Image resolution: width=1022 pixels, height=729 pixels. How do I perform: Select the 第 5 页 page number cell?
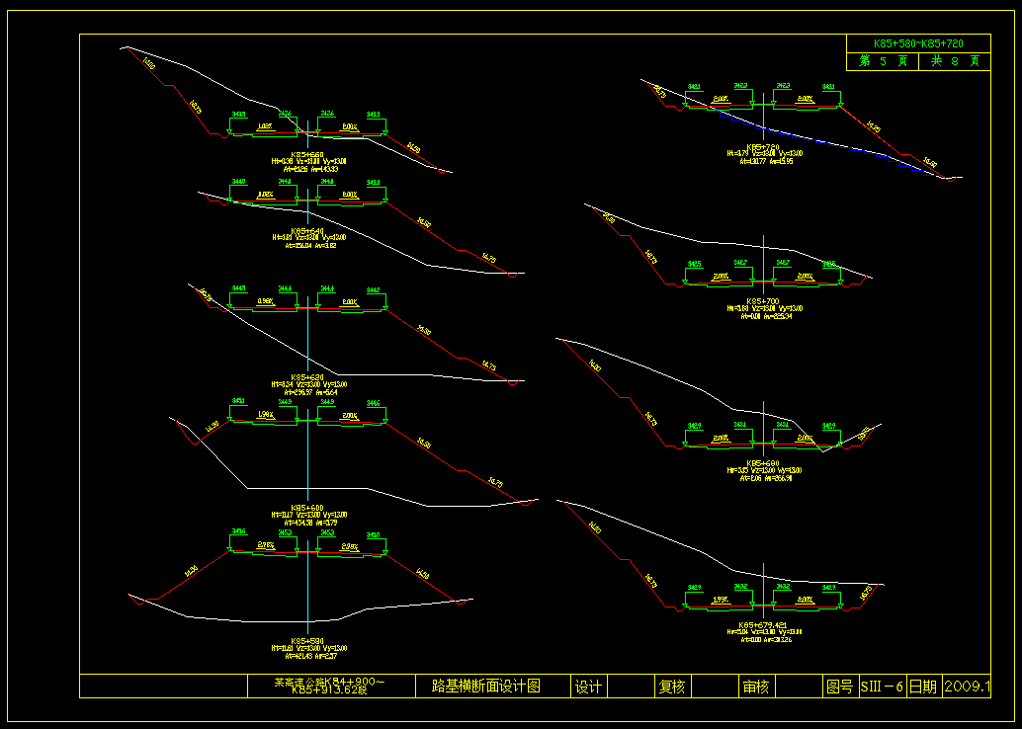tap(882, 61)
